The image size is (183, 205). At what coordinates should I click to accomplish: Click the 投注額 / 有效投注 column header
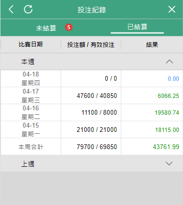(x=91, y=45)
